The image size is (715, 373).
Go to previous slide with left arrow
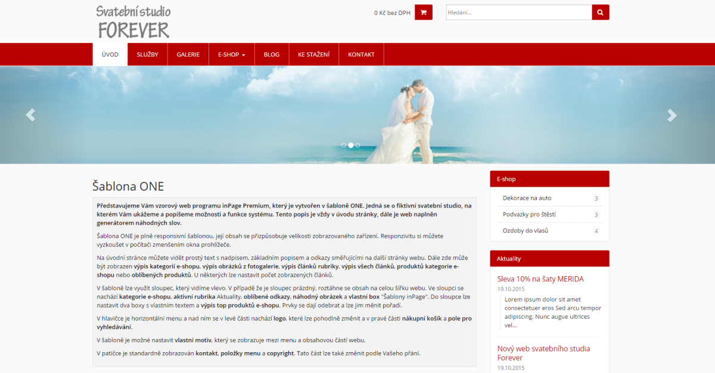point(30,115)
